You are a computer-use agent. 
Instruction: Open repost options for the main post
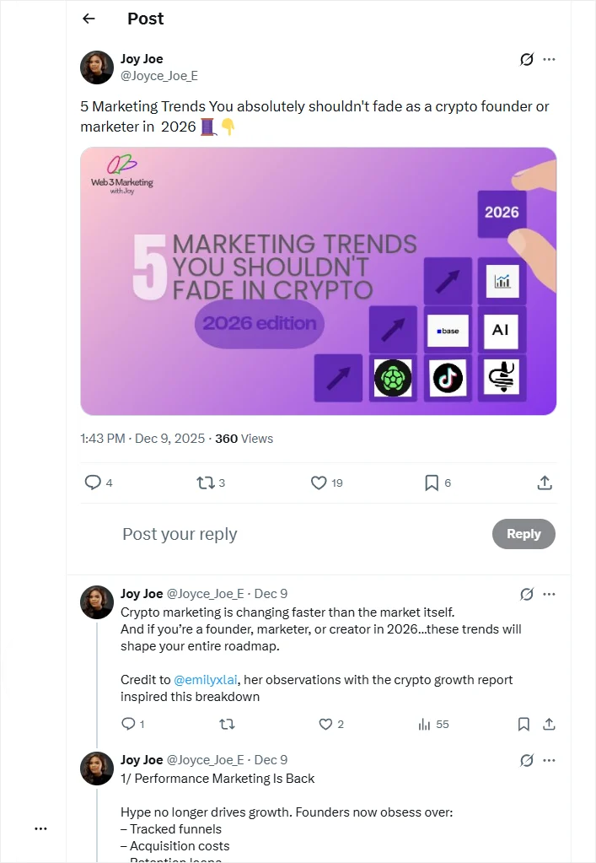click(x=205, y=483)
